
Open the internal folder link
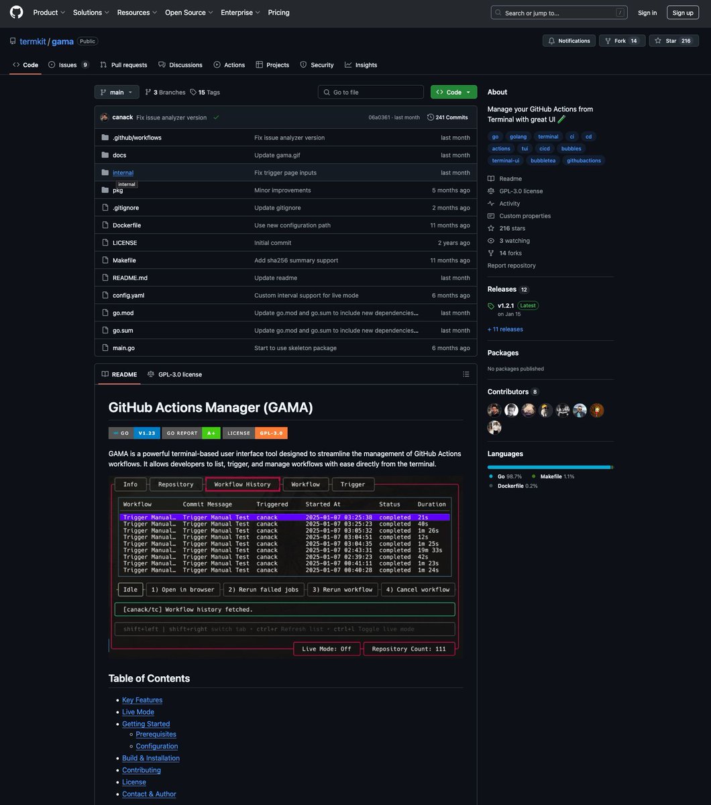123,172
